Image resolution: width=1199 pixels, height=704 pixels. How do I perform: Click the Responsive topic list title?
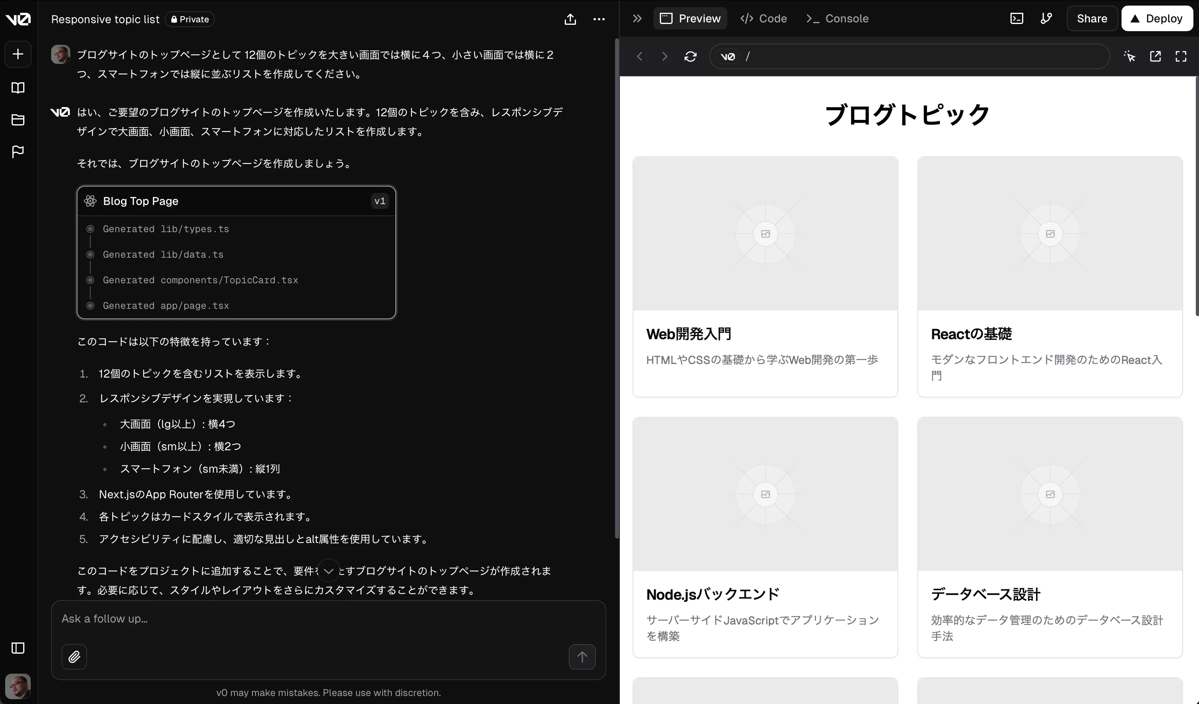click(x=105, y=19)
